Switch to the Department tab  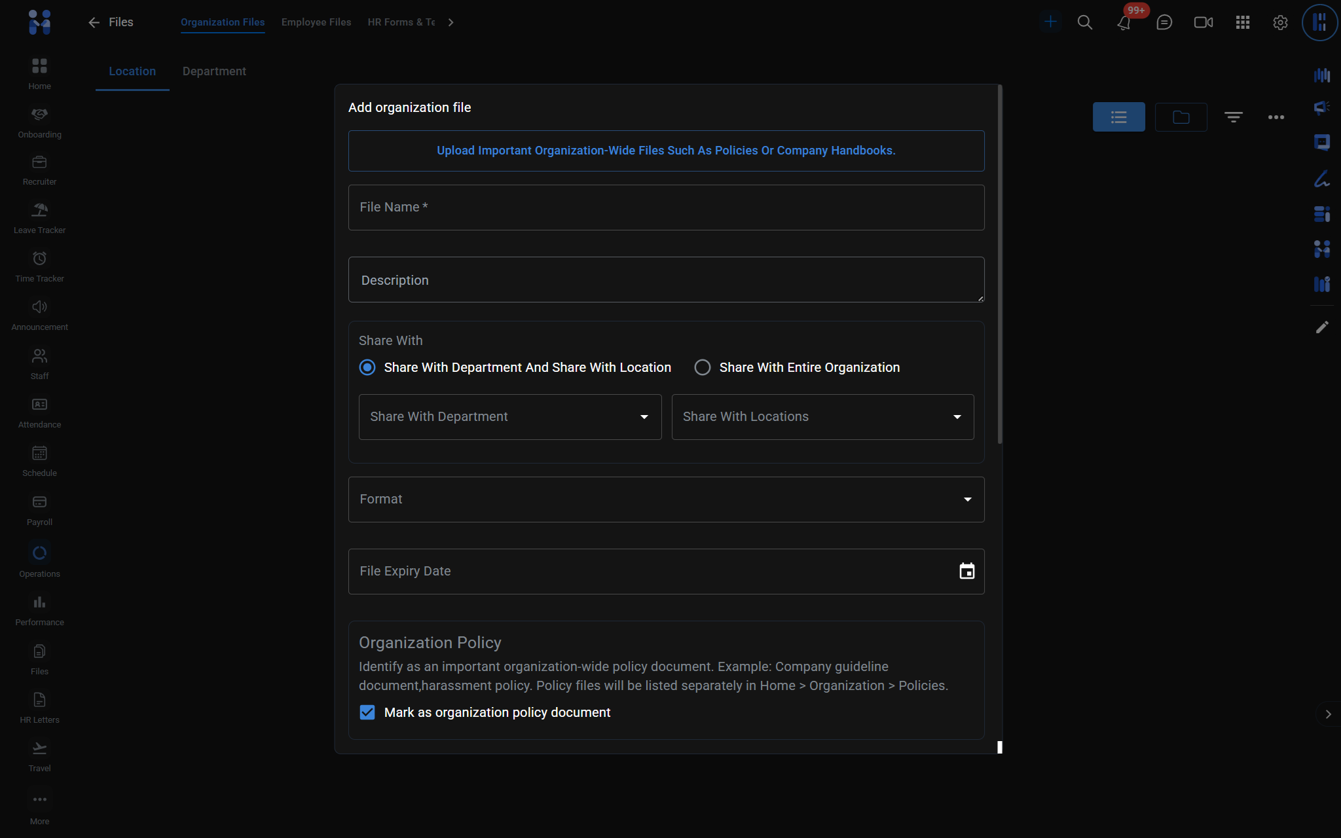coord(214,71)
